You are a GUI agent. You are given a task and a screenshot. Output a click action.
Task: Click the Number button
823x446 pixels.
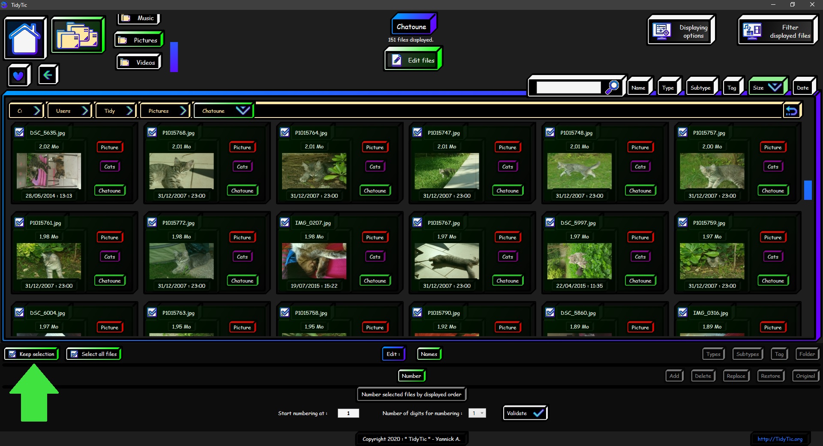[411, 376]
